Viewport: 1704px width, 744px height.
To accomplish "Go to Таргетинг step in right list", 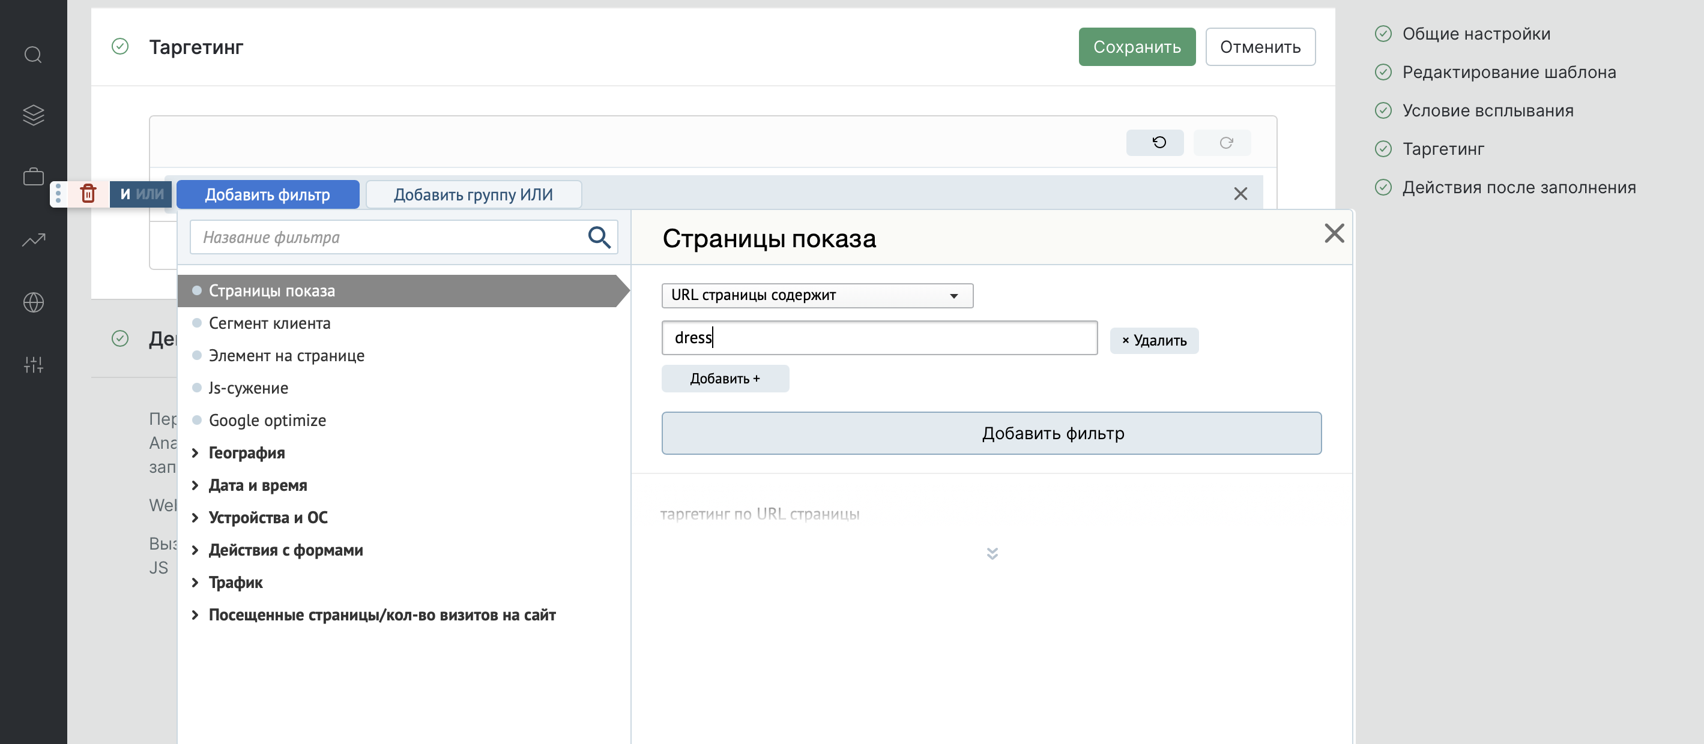I will [x=1443, y=149].
